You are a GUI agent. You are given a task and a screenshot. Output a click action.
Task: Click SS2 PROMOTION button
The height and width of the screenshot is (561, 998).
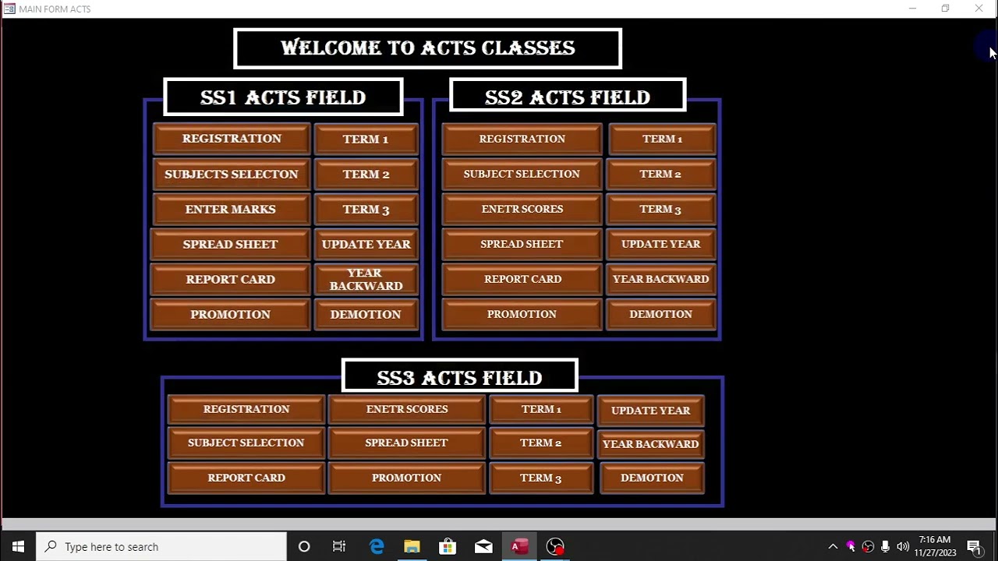click(x=522, y=314)
